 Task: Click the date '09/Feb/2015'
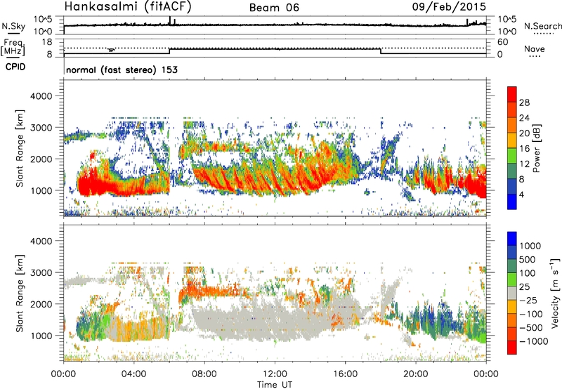[449, 6]
